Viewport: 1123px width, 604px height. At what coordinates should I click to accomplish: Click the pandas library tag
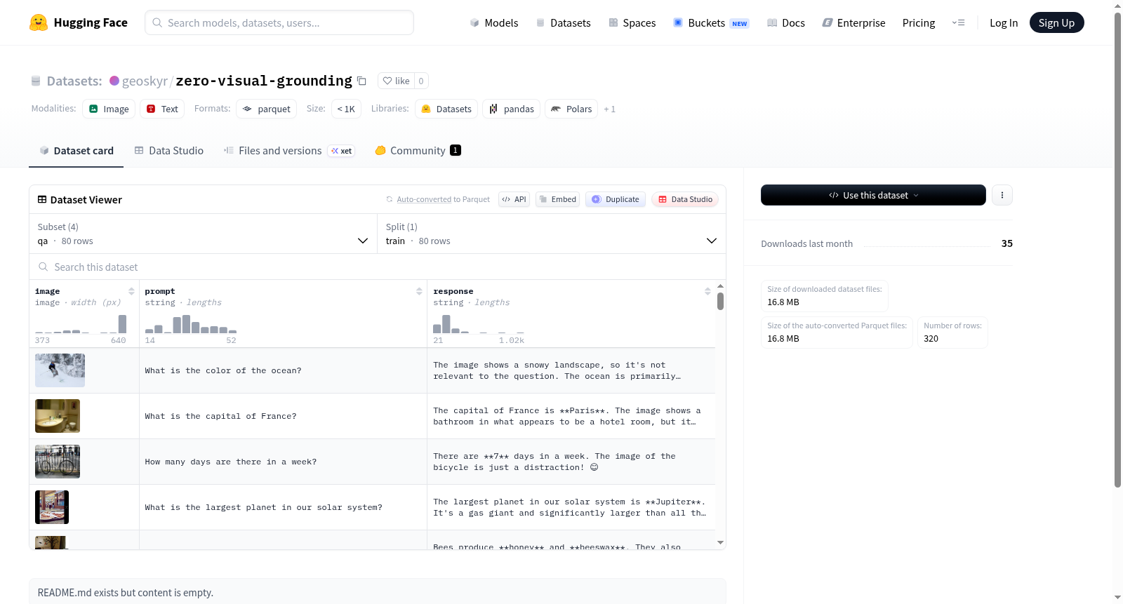(511, 109)
